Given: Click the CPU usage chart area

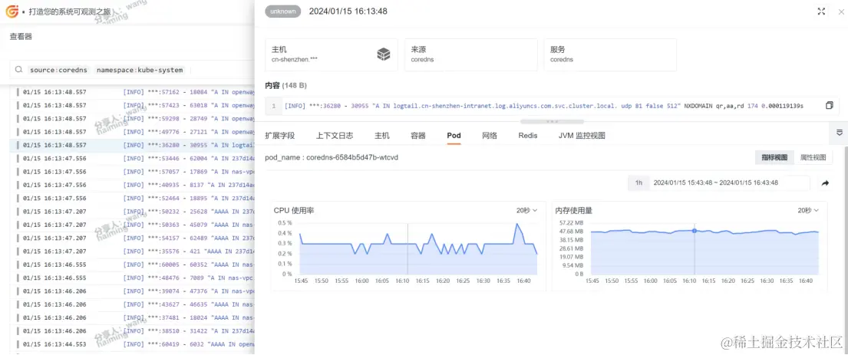Looking at the screenshot, I should click(418, 248).
